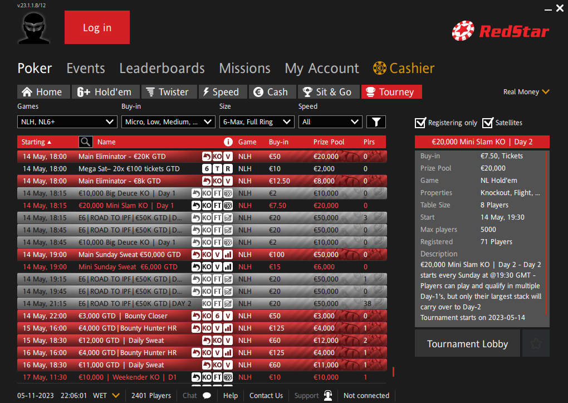The width and height of the screenshot is (568, 403).
Task: Click KO icon on Main Eliminator €8k row
Action: [217, 181]
